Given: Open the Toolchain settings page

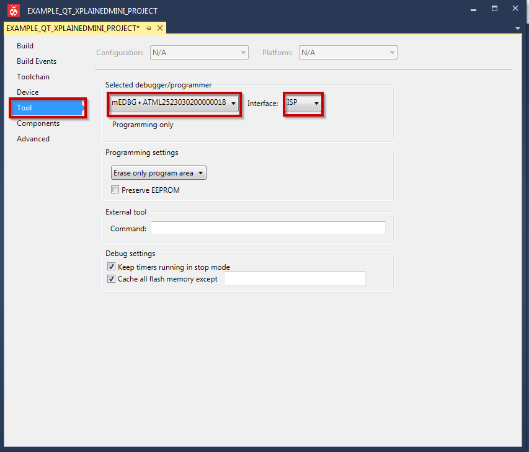Looking at the screenshot, I should point(33,77).
